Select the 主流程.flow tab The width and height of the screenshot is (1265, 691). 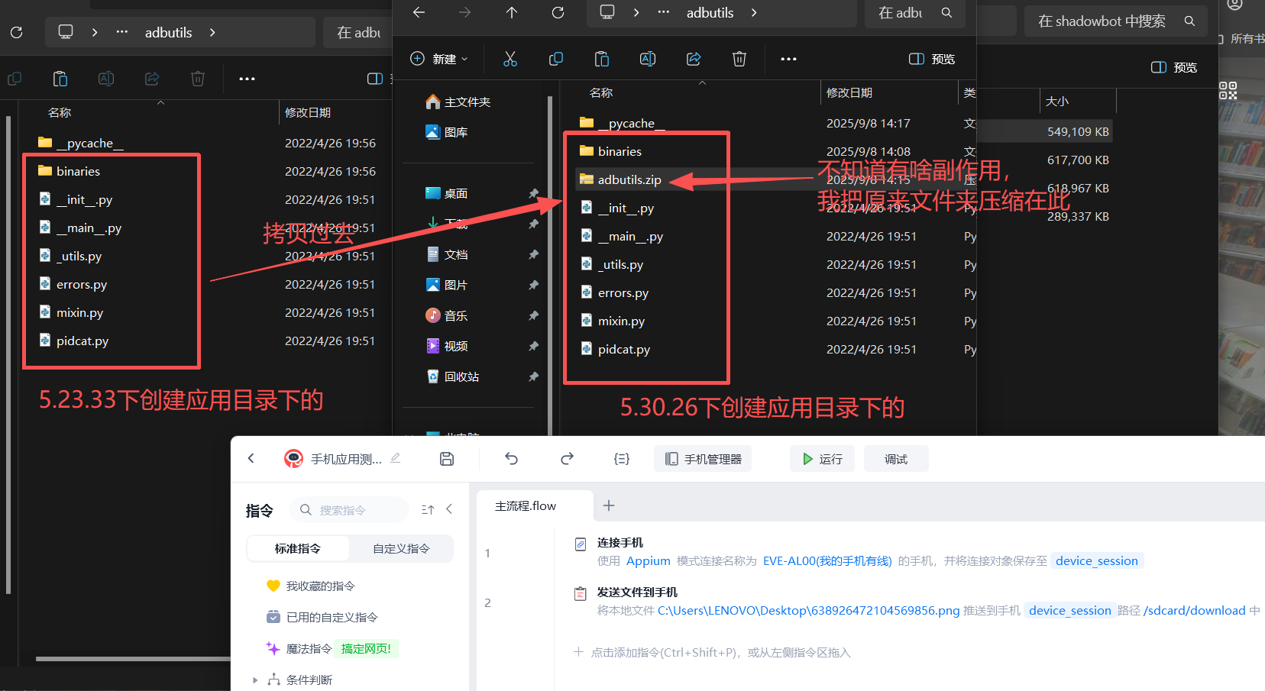(x=526, y=505)
